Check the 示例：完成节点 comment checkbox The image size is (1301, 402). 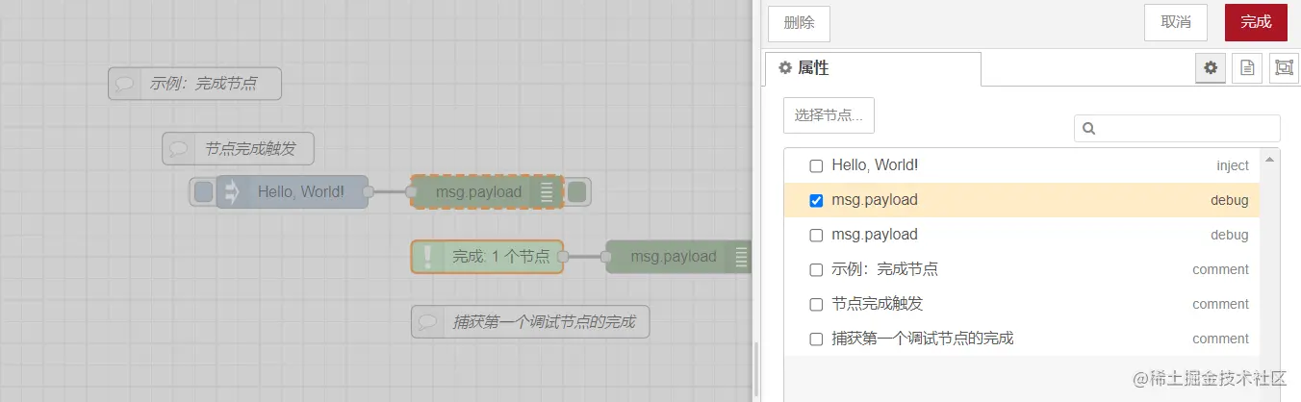pos(816,269)
